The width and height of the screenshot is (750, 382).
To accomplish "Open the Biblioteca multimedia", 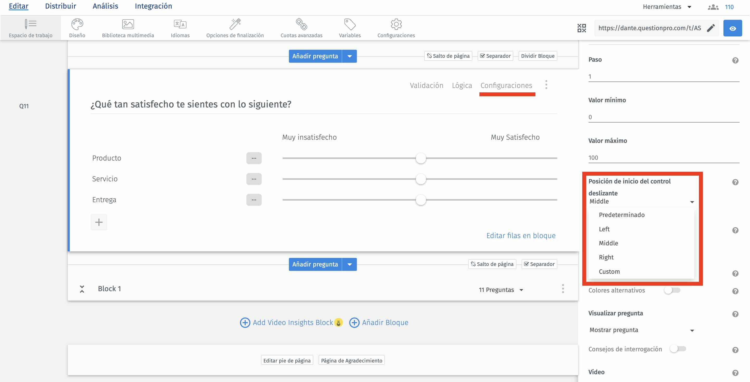I will (x=128, y=28).
